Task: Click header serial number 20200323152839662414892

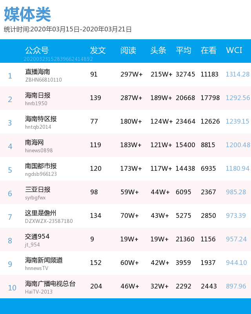Action: (58, 59)
